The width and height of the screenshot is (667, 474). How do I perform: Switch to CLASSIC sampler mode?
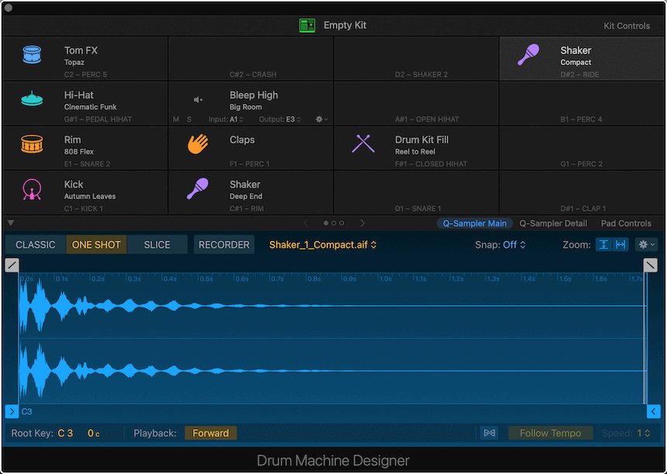coord(36,245)
